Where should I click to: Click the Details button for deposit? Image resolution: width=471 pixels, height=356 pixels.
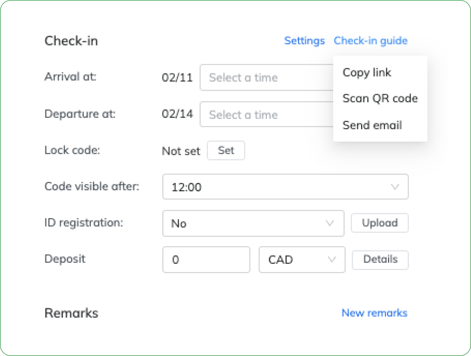pos(380,259)
